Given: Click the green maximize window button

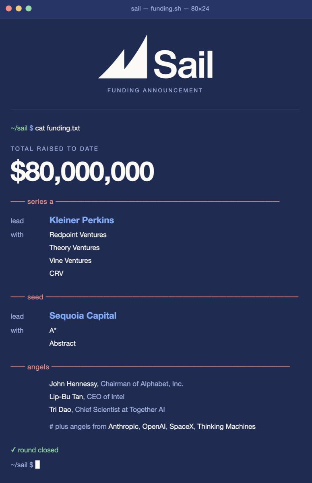Looking at the screenshot, I should 29,8.
